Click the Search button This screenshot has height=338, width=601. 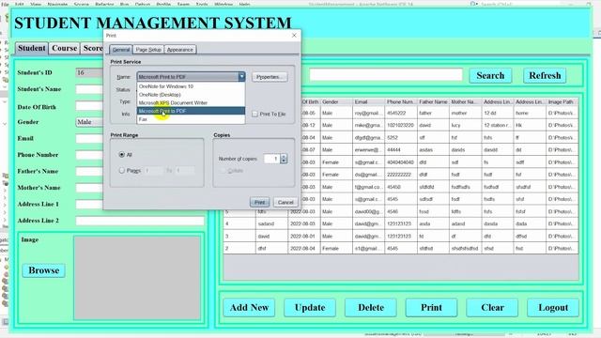pos(490,75)
